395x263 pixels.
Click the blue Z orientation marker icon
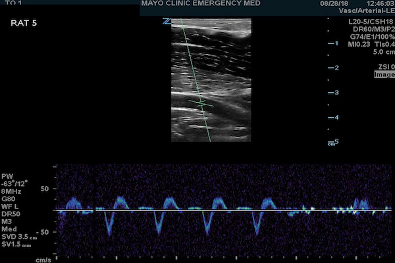pos(167,21)
